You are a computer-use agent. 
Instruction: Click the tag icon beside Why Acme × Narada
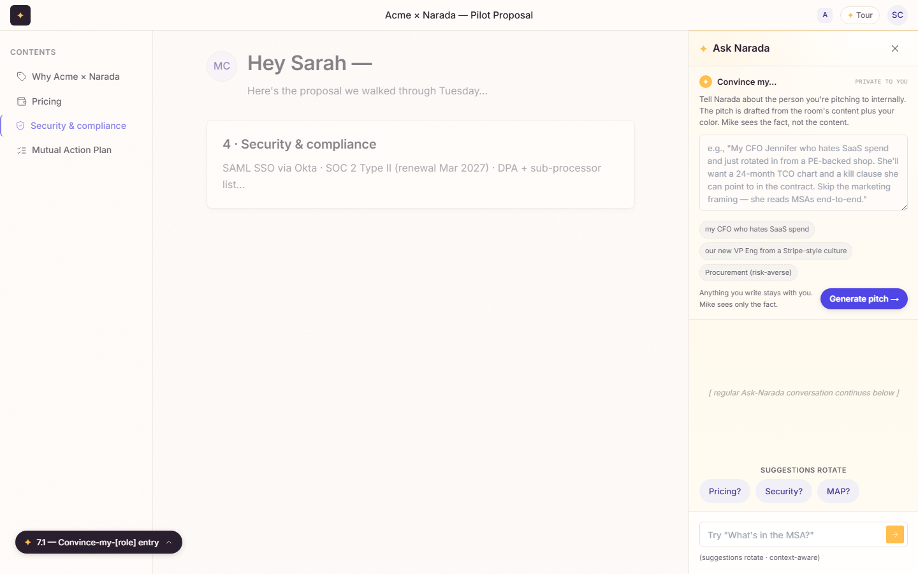point(22,77)
